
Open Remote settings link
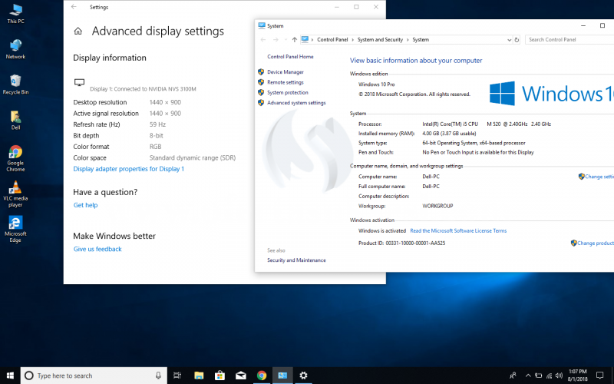tap(286, 82)
